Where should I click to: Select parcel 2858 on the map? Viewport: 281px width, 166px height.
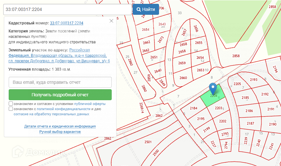(236, 56)
